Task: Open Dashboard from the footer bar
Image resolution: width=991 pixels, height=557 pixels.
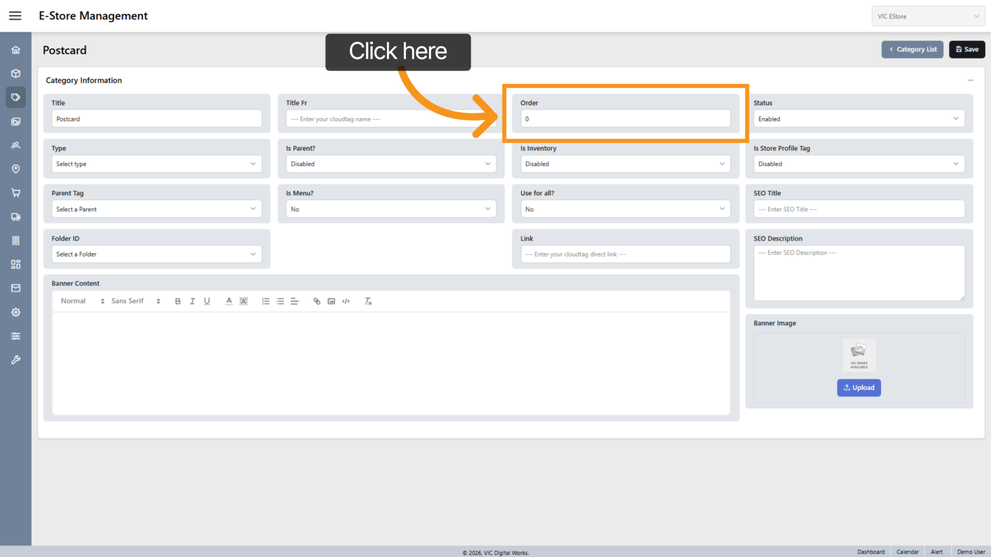Action: pos(871,552)
